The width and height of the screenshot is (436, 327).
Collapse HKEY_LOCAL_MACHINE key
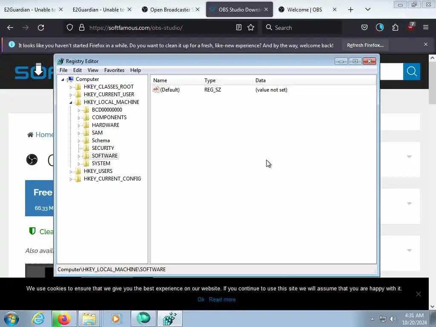click(71, 102)
